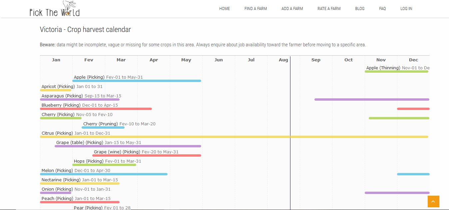Select the yellow Apricot (Picking) bar
This screenshot has width=449, height=210.
tap(56, 90)
